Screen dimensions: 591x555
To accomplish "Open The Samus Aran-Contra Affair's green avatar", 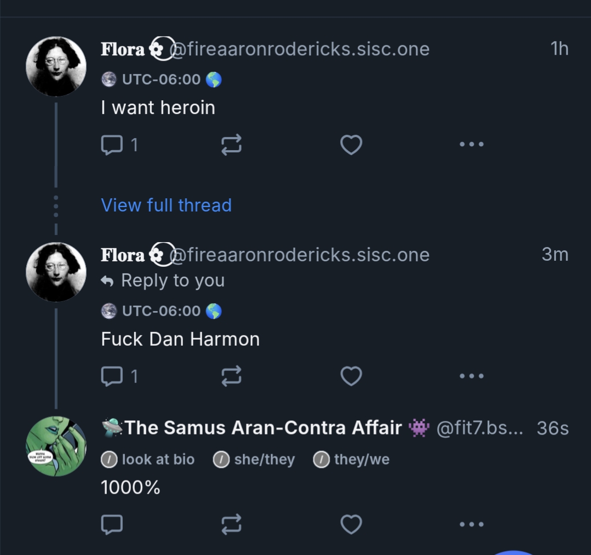I will (x=56, y=446).
